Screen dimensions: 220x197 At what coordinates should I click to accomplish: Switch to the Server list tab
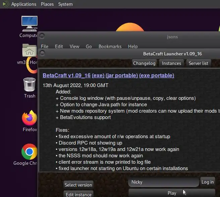pyautogui.click(x=199, y=63)
